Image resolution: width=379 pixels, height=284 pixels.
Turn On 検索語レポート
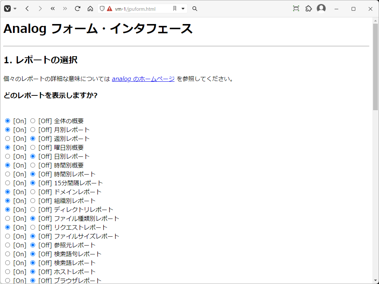point(7,263)
